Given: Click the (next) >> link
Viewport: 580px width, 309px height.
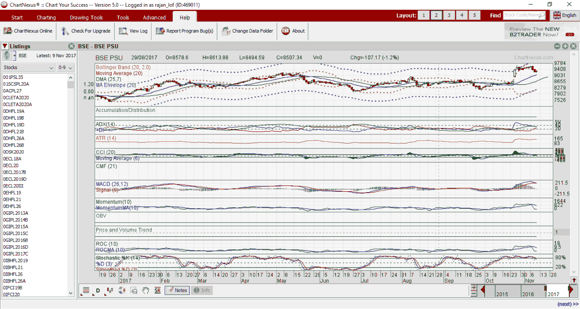Looking at the screenshot, I should click(x=568, y=304).
